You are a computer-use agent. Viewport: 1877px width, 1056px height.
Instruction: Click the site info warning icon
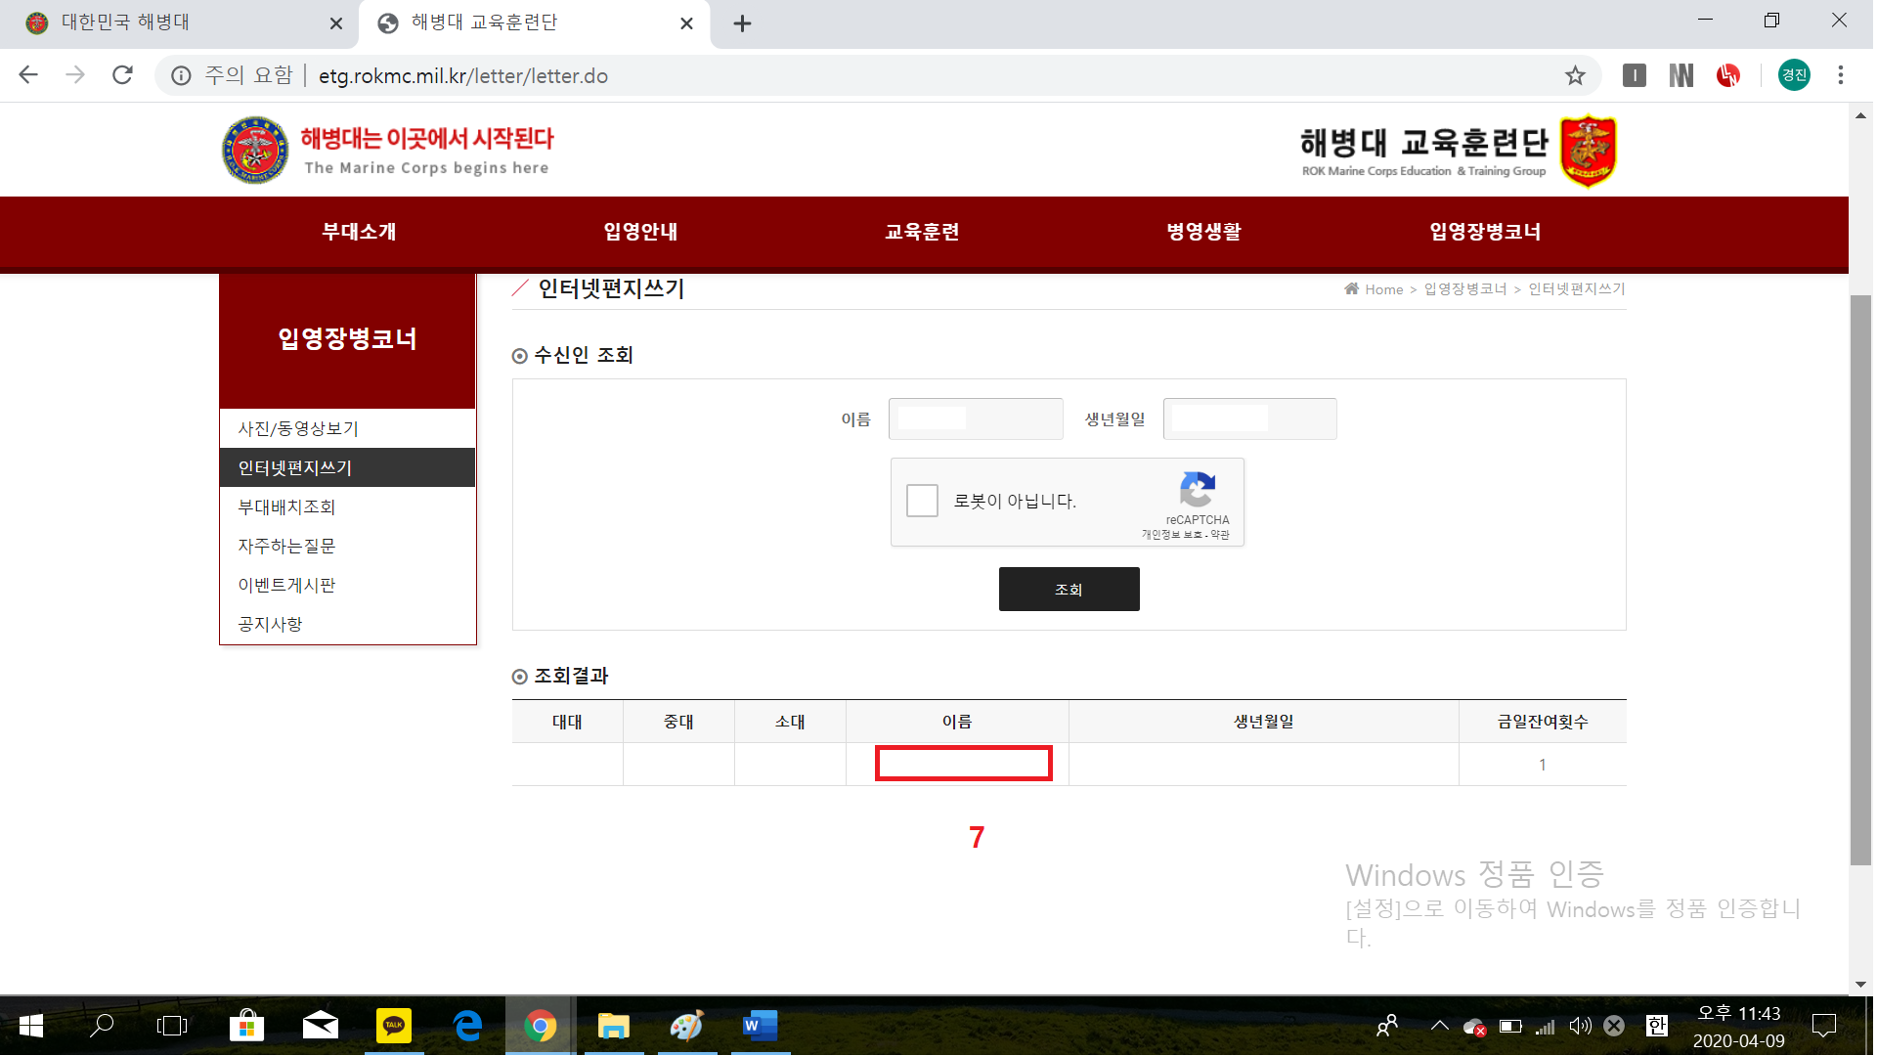click(x=181, y=75)
